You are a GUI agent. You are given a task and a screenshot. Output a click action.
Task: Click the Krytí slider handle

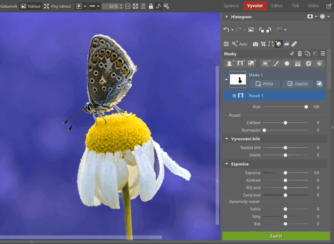[306, 107]
